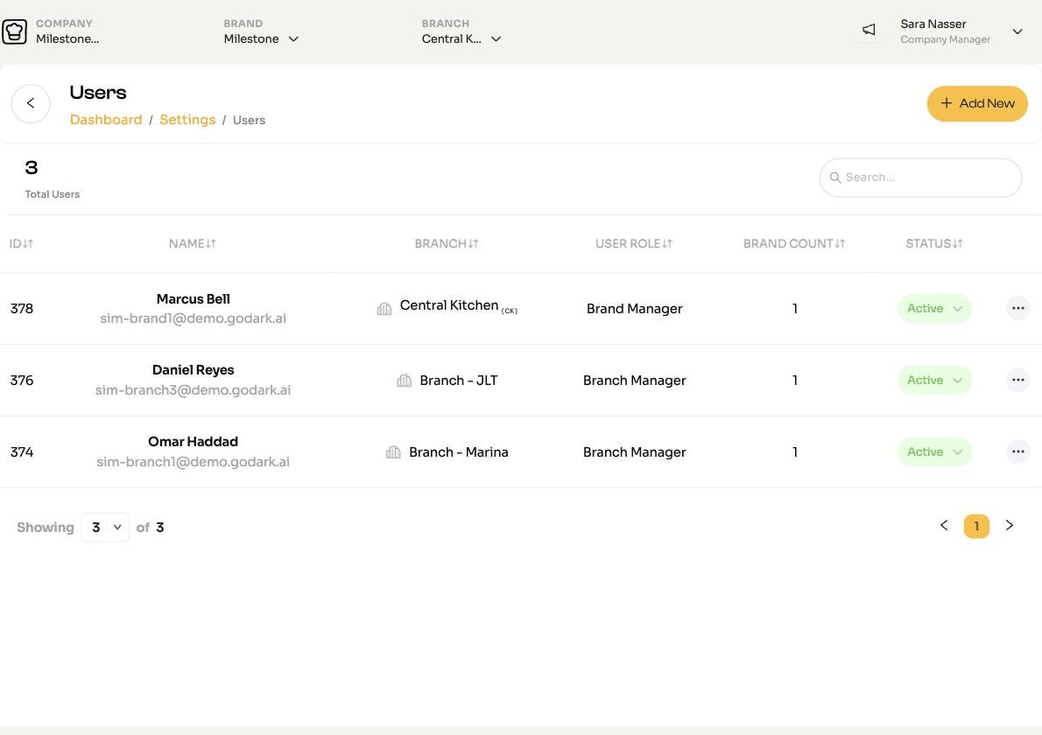The height and width of the screenshot is (735, 1042).
Task: Click the chef hat company logo
Action: (x=14, y=31)
